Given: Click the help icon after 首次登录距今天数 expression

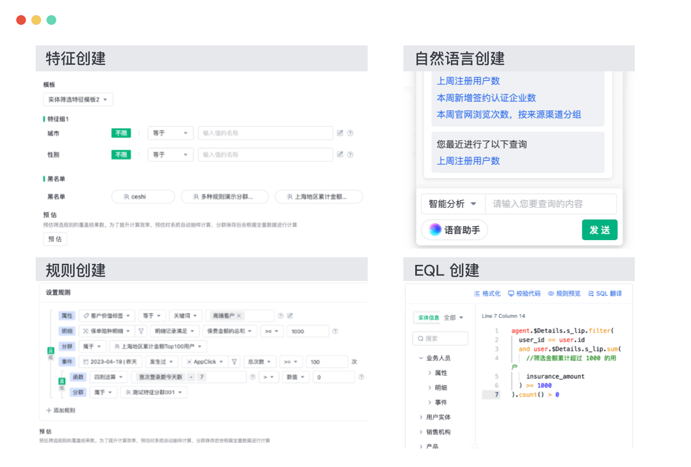Looking at the screenshot, I should tap(253, 377).
